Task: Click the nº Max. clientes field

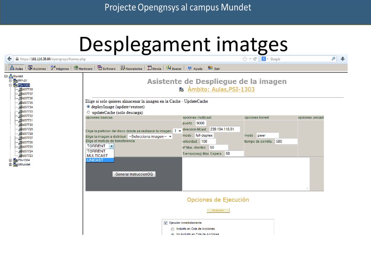Action: click(218, 148)
